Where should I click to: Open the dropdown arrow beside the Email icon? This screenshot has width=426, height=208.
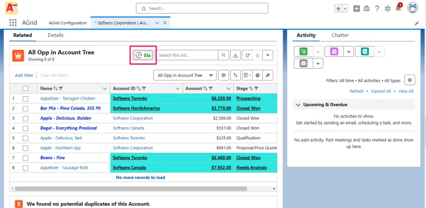(x=318, y=64)
